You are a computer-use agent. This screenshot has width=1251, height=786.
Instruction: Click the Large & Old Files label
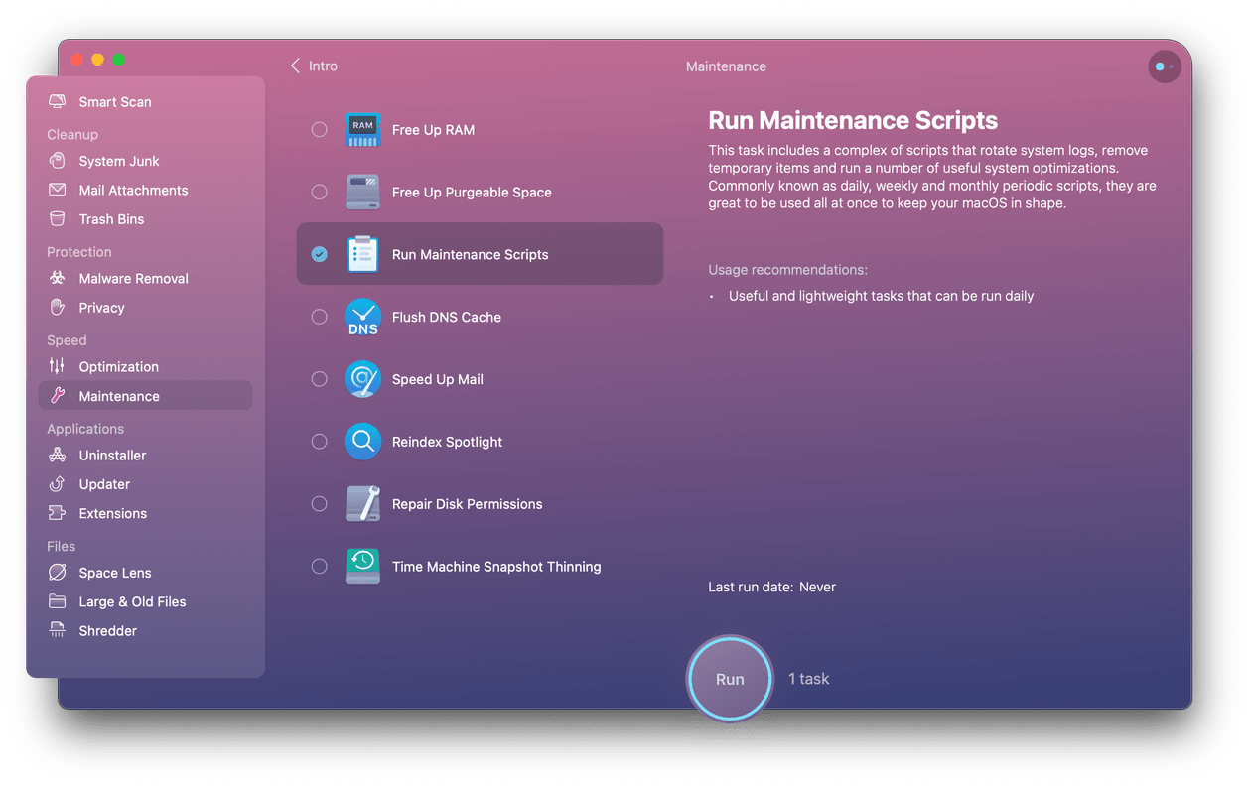coord(132,602)
